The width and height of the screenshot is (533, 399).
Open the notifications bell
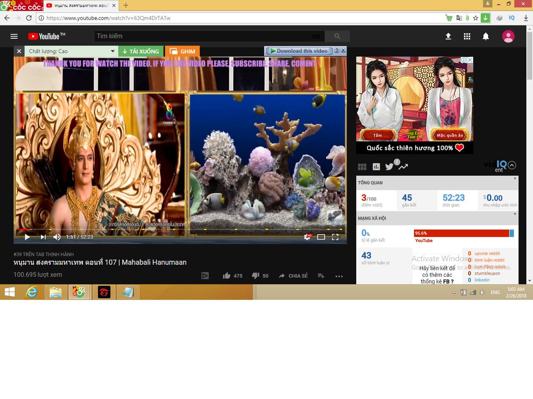[x=486, y=36]
